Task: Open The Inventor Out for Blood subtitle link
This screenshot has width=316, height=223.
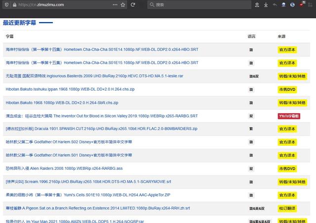Action: (x=102, y=116)
